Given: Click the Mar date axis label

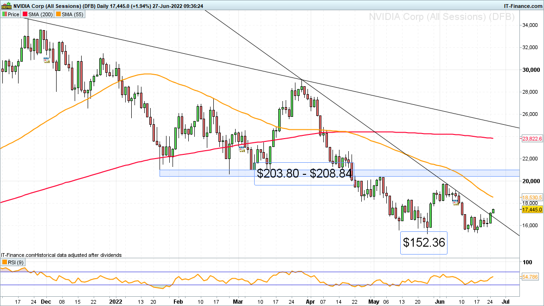Looking at the screenshot, I should tap(238, 302).
